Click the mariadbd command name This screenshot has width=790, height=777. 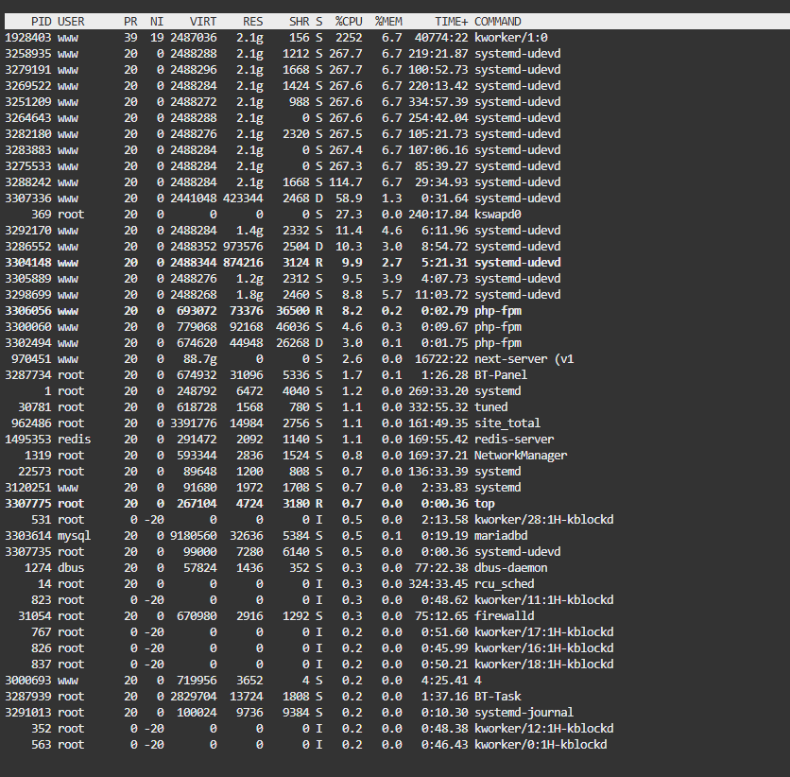(501, 536)
